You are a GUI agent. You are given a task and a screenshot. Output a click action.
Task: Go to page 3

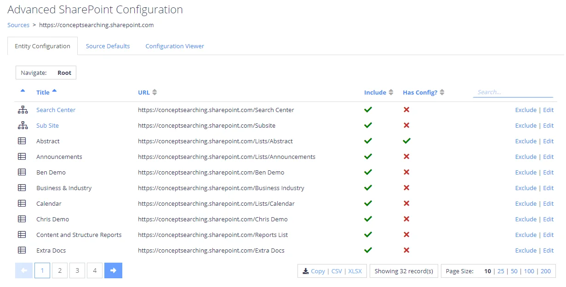(x=77, y=271)
